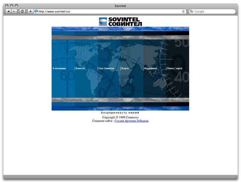Click the green zoom window button

pyautogui.click(x=16, y=6)
